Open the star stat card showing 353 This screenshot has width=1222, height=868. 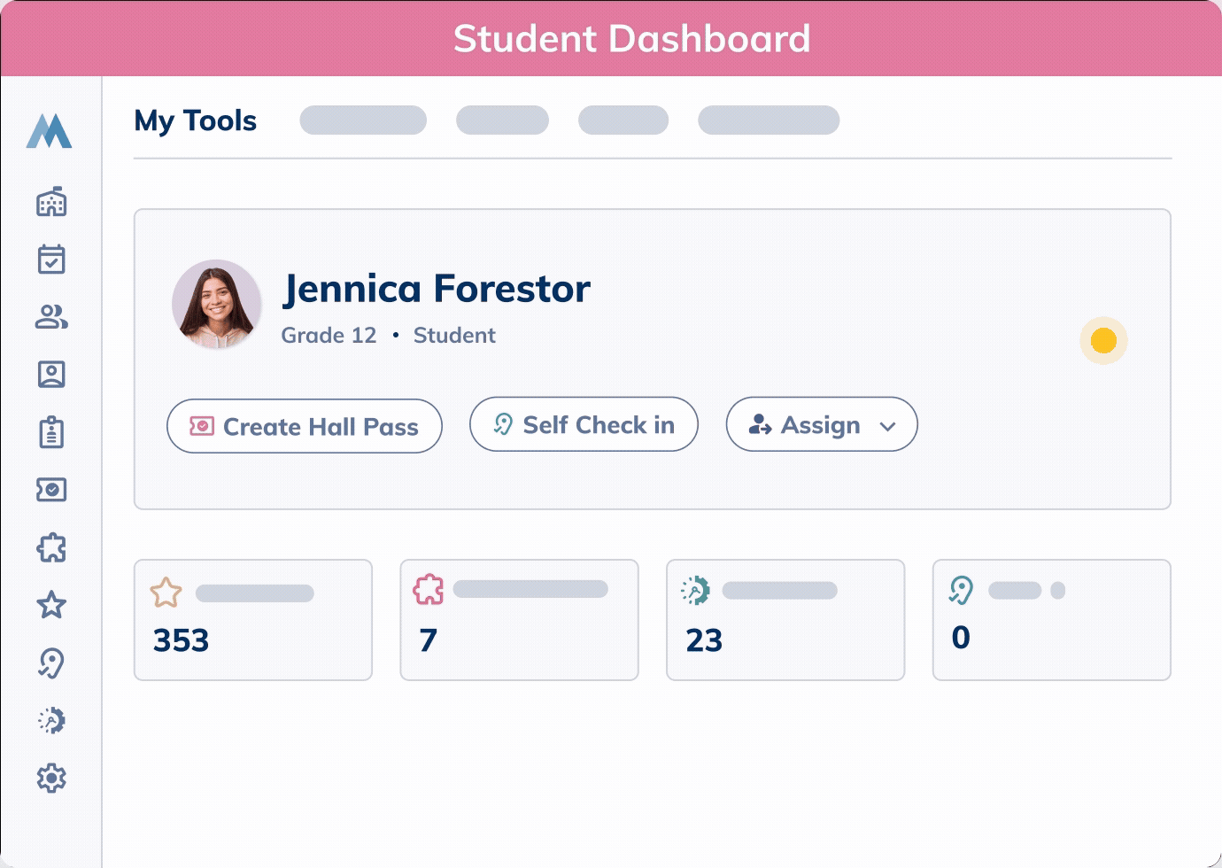point(253,620)
